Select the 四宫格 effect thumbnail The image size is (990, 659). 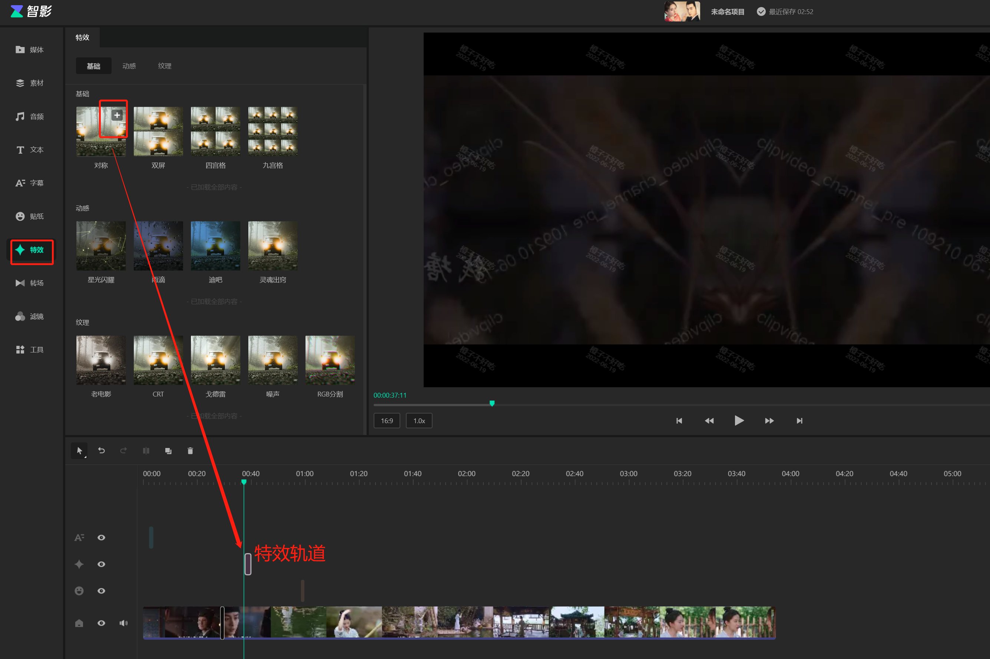pos(215,131)
